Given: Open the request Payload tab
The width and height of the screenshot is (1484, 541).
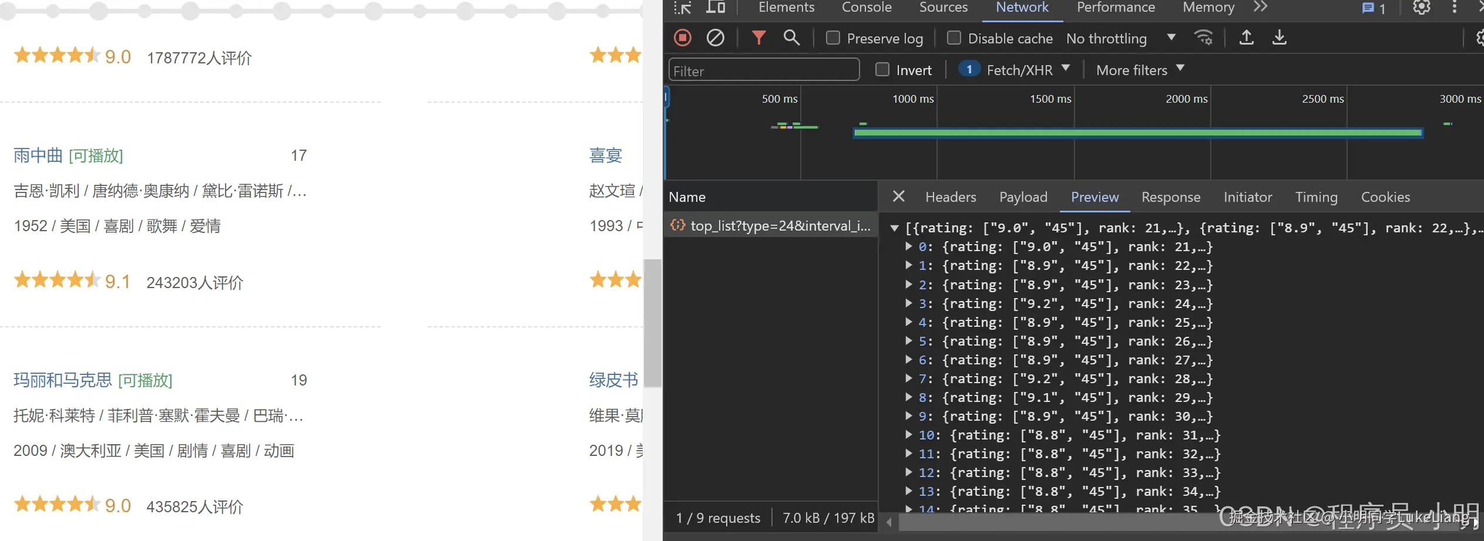Looking at the screenshot, I should coord(1023,197).
